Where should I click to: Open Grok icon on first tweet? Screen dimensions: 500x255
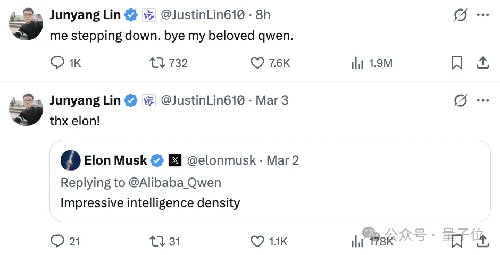[x=460, y=15]
